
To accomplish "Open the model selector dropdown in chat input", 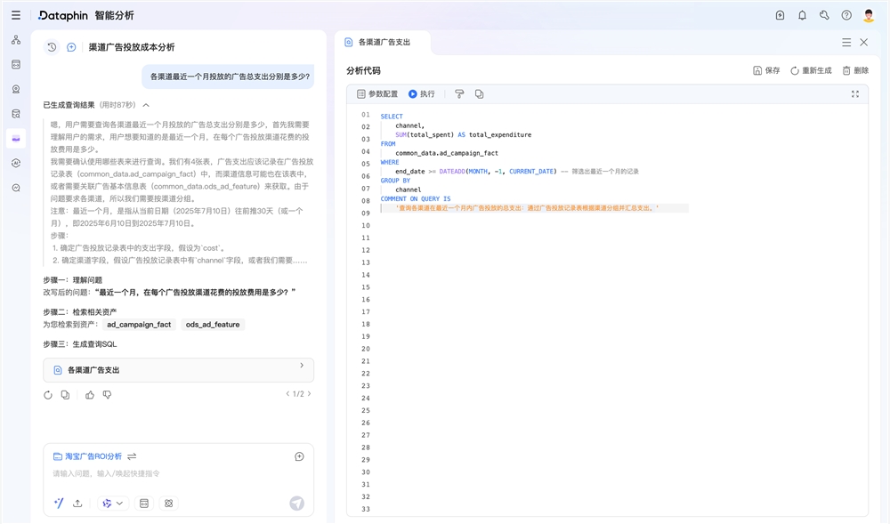I will point(113,503).
